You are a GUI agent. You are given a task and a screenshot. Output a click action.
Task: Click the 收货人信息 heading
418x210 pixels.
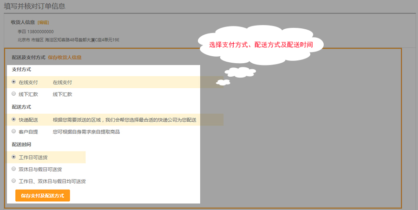[x=23, y=22]
